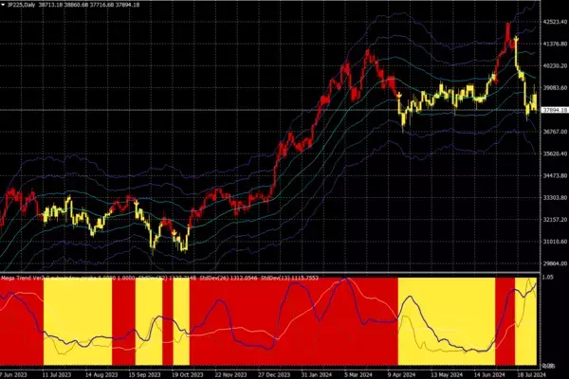Click the 40230.20 price scale value
This screenshot has width=569, height=379.
coord(555,66)
